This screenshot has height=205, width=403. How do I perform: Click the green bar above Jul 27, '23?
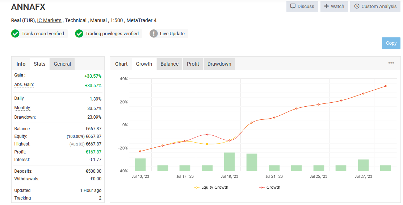pos(363,165)
